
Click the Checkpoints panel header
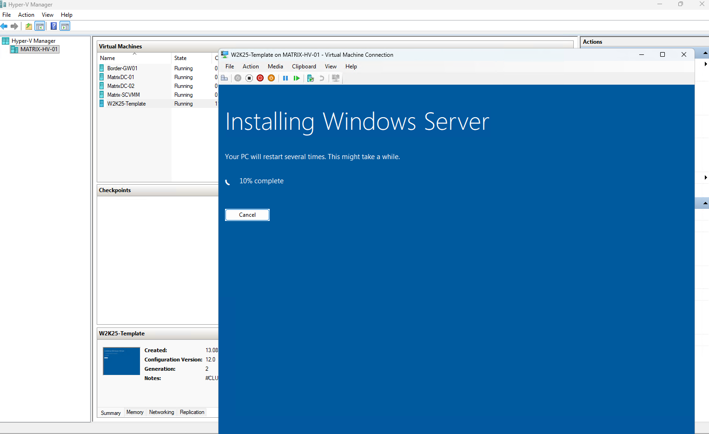(x=158, y=190)
